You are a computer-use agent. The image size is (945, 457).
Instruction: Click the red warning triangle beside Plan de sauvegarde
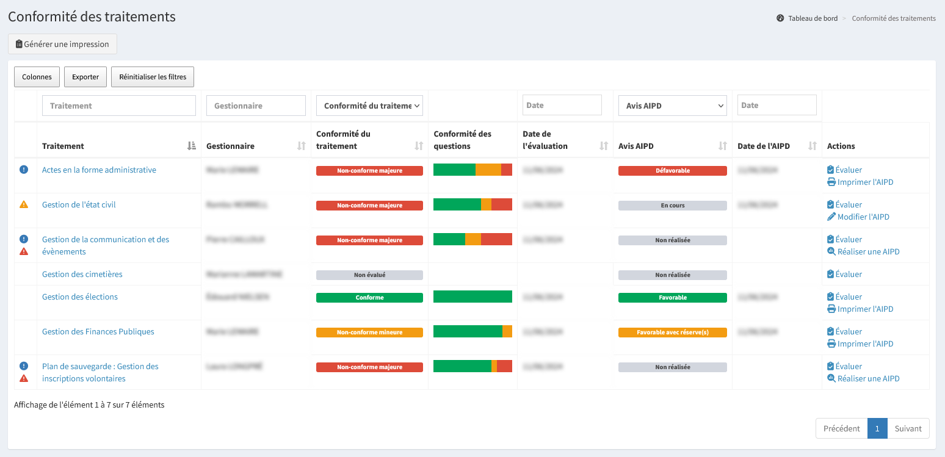click(24, 378)
